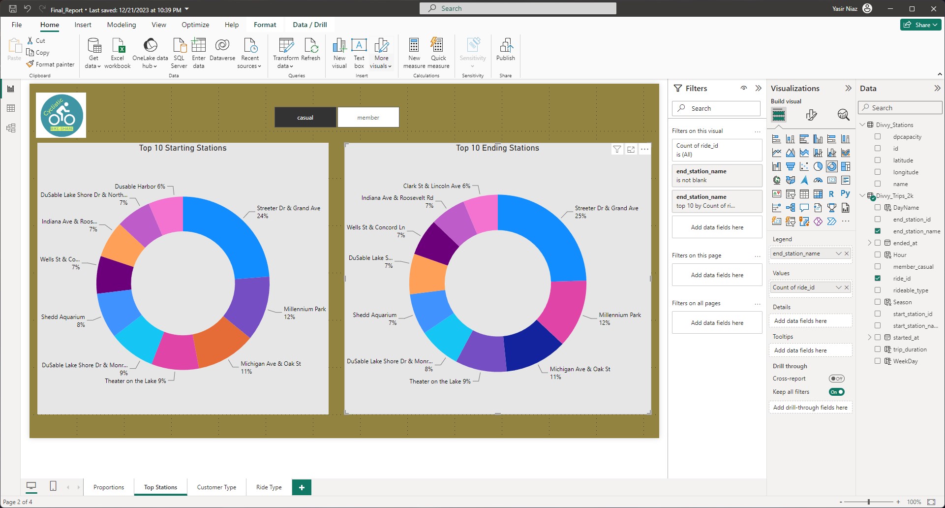Choose the Python visual icon
The width and height of the screenshot is (945, 508).
click(846, 194)
